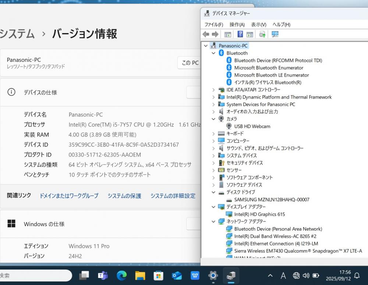Screen dimensions: 368x285
Task: Click the Help icon in Device Manager toolbar
Action: 240,34
